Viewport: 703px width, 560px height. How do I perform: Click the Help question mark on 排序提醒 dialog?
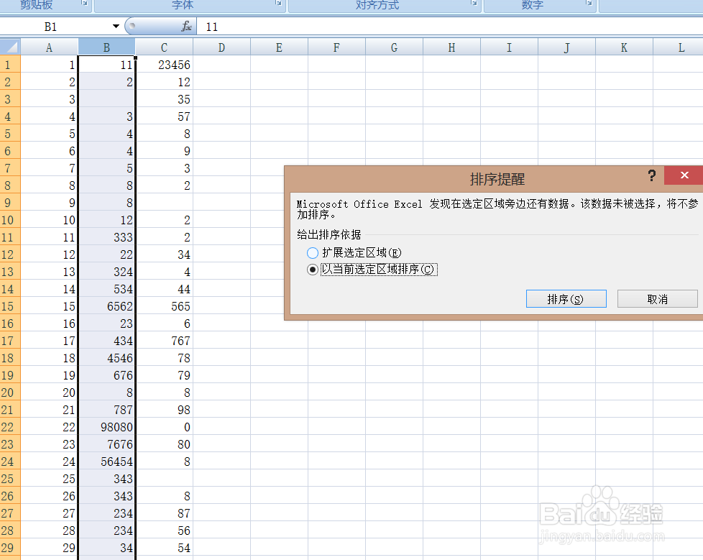click(651, 175)
